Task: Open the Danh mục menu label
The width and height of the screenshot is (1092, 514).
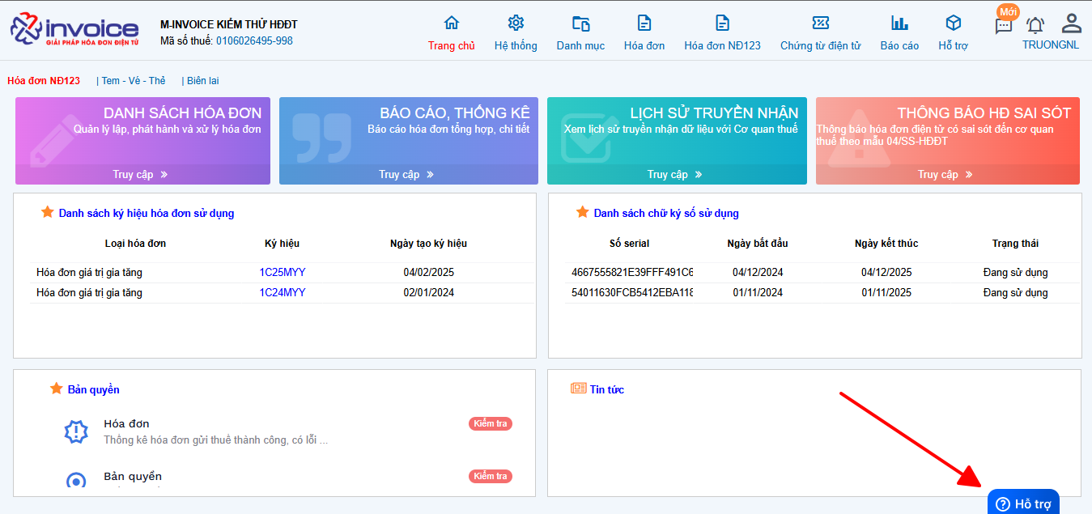Action: click(580, 46)
